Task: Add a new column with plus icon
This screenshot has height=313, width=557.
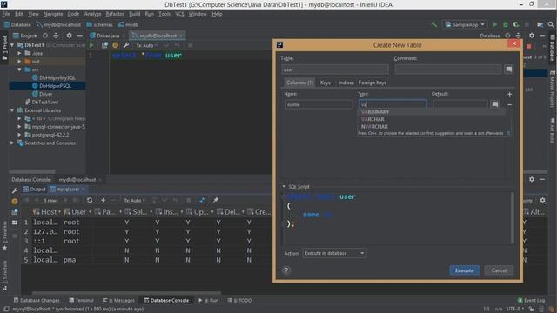Action: (x=509, y=94)
